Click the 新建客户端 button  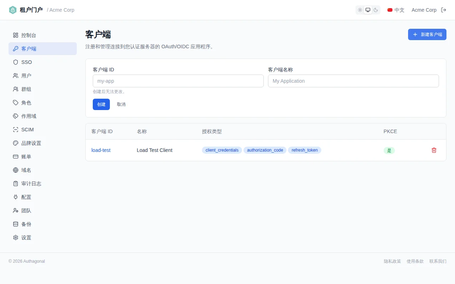click(x=427, y=34)
